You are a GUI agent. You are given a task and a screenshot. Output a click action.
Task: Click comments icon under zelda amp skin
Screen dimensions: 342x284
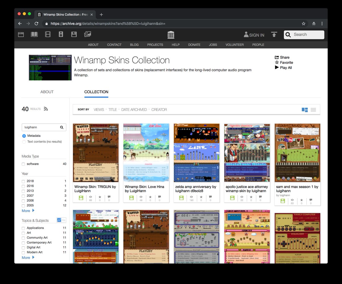(x=210, y=197)
